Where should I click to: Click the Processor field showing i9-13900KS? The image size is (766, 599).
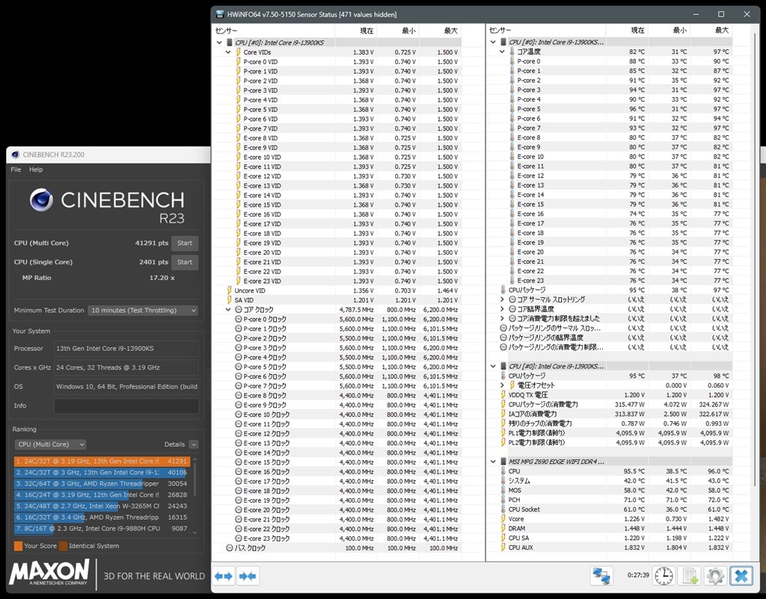click(126, 348)
